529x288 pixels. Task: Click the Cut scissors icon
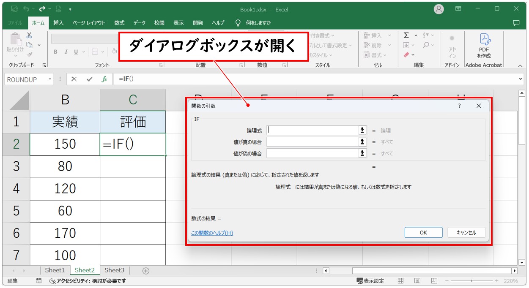(29, 35)
